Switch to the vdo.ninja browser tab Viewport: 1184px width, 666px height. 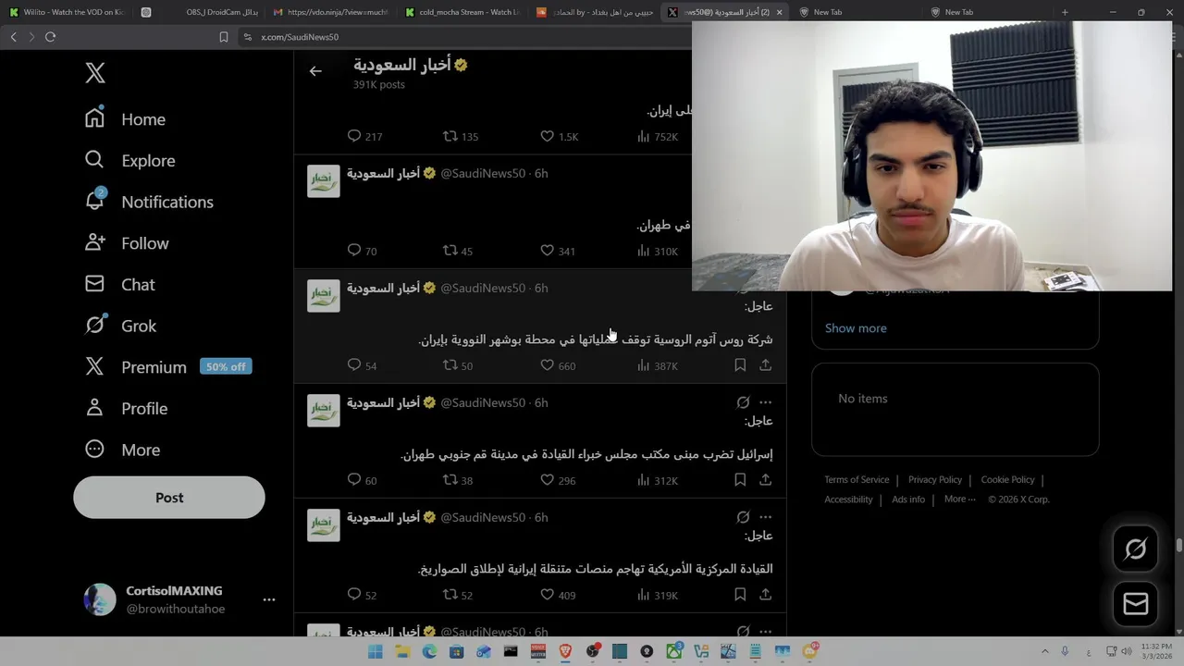pos(330,12)
